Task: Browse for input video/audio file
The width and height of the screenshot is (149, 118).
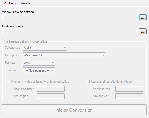Action: (x=143, y=18)
